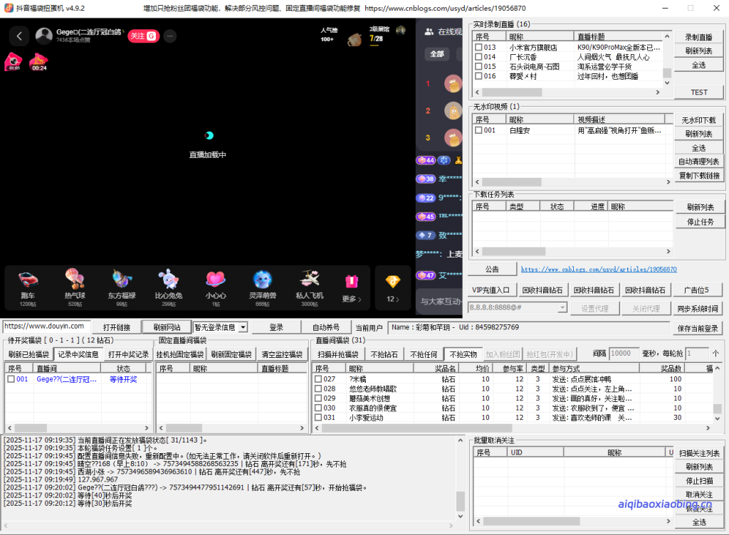
Task: Open the 更多 more gifts panel
Action: tap(351, 282)
